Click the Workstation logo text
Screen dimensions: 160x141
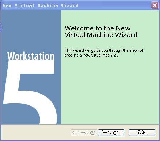pos(31,56)
